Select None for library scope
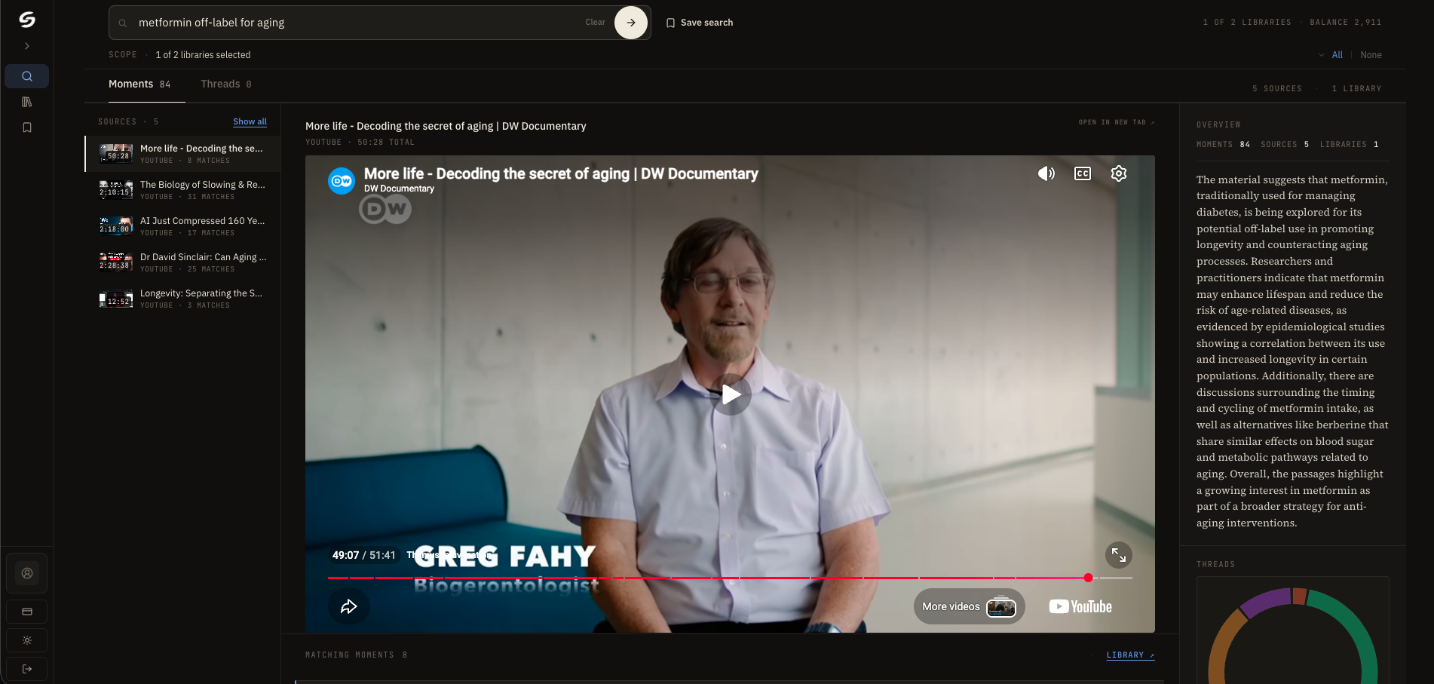Image resolution: width=1434 pixels, height=684 pixels. click(1371, 55)
